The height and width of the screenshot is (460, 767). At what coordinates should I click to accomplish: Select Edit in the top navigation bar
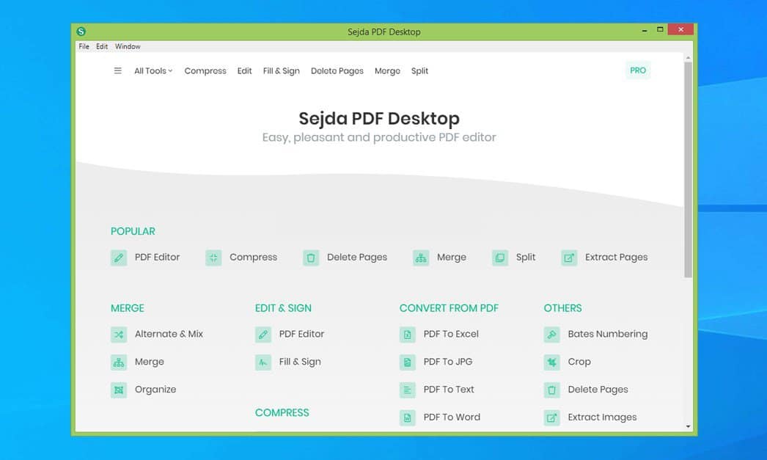pos(244,71)
